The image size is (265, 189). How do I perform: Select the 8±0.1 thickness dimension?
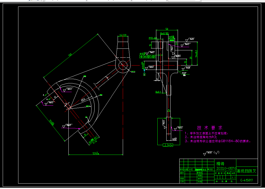coord(158,92)
